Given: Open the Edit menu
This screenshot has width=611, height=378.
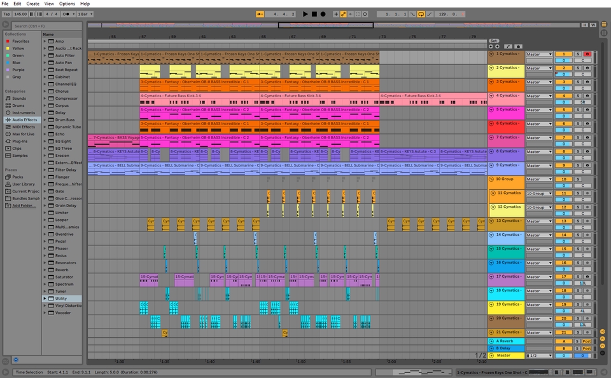Looking at the screenshot, I should click(x=17, y=4).
